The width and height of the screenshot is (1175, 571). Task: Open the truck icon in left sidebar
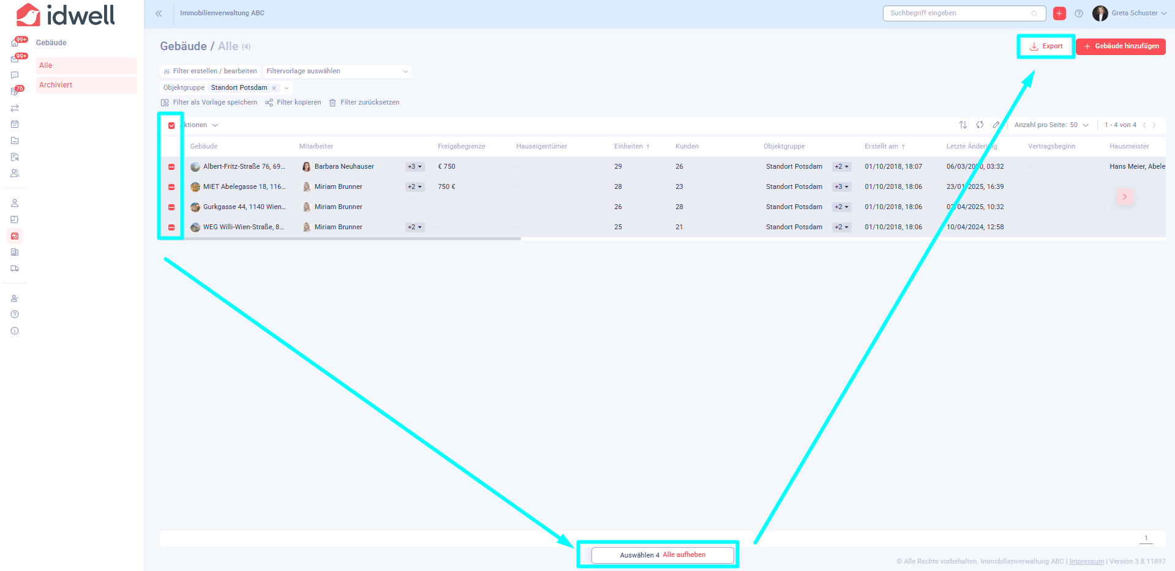pos(15,268)
